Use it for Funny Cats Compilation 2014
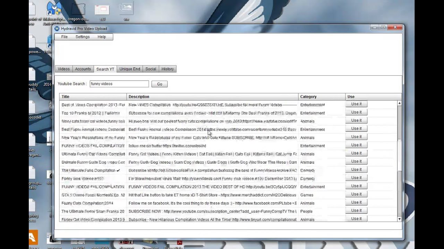The image size is (444, 249). [356, 202]
